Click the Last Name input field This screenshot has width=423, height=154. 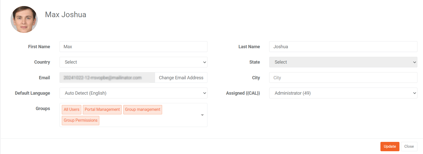[x=343, y=47]
